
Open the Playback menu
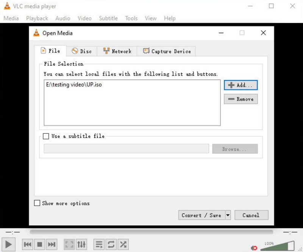(37, 18)
